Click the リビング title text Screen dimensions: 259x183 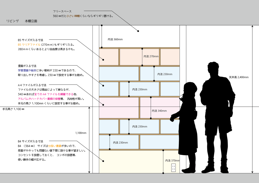click(x=13, y=21)
